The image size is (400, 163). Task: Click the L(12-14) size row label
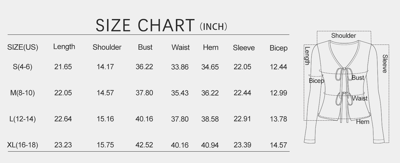(22, 119)
